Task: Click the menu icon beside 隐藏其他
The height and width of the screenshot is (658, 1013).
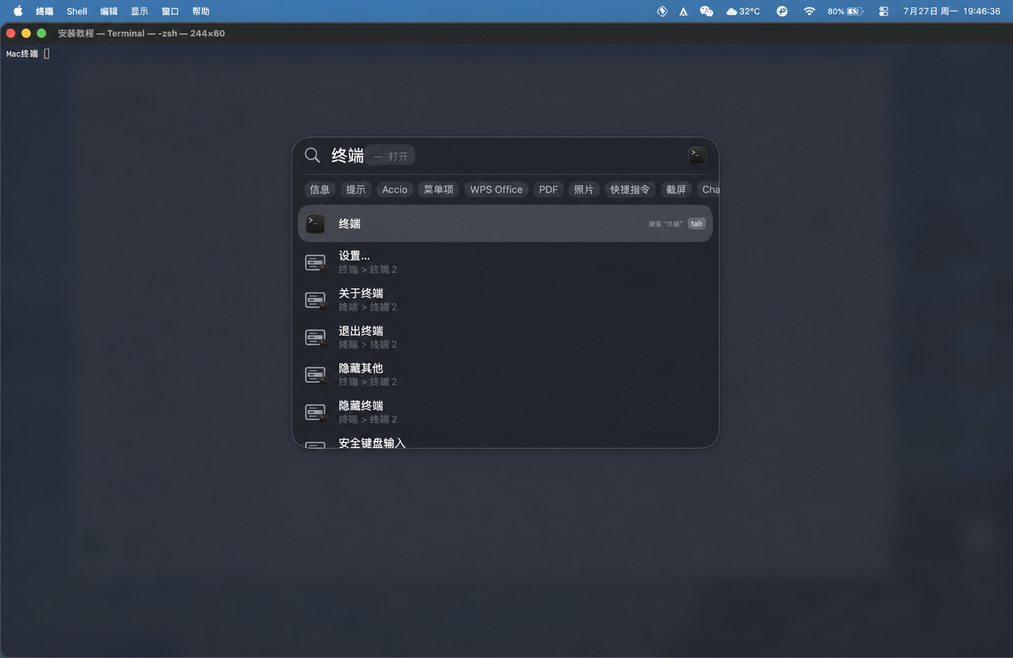Action: 316,375
